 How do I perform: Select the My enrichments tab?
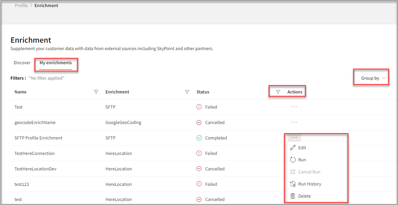pyautogui.click(x=56, y=63)
